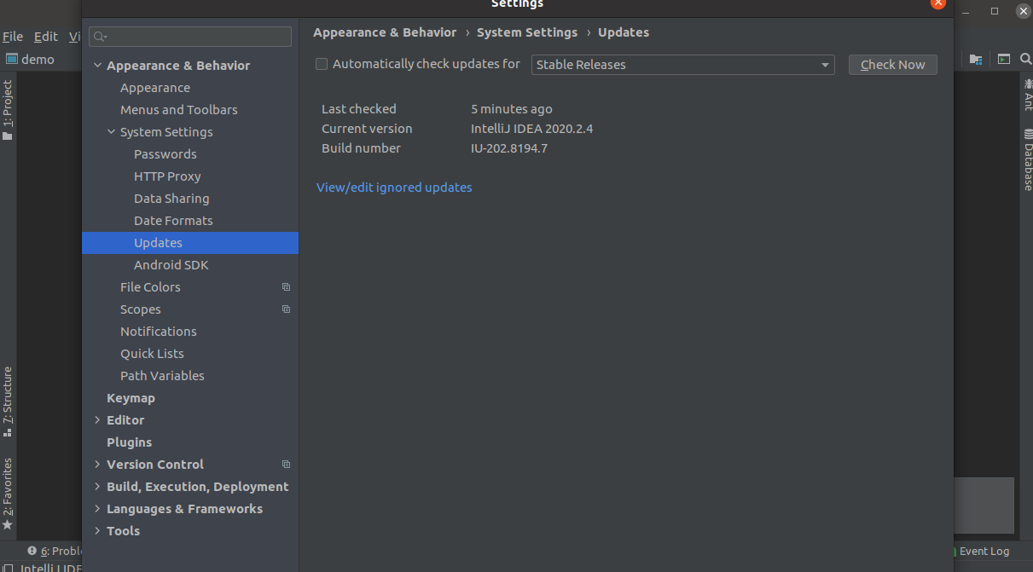Open the Event Log panel

[983, 552]
